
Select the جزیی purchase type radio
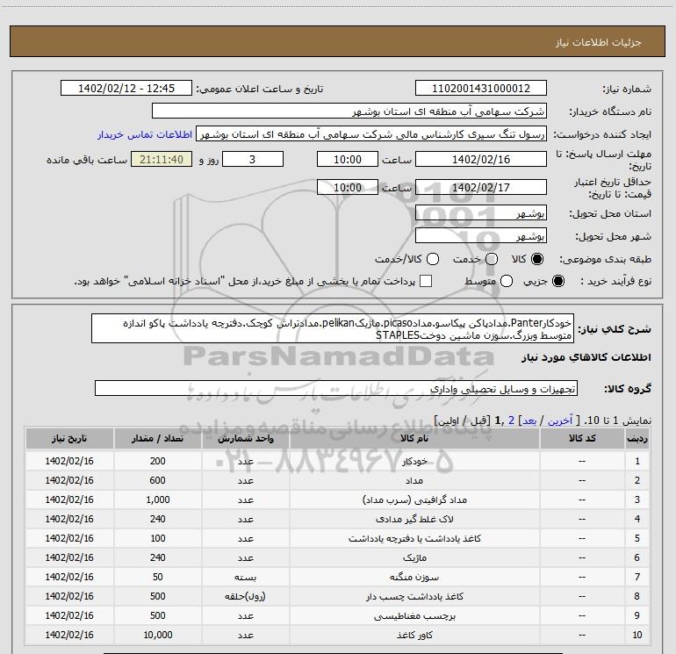point(558,281)
